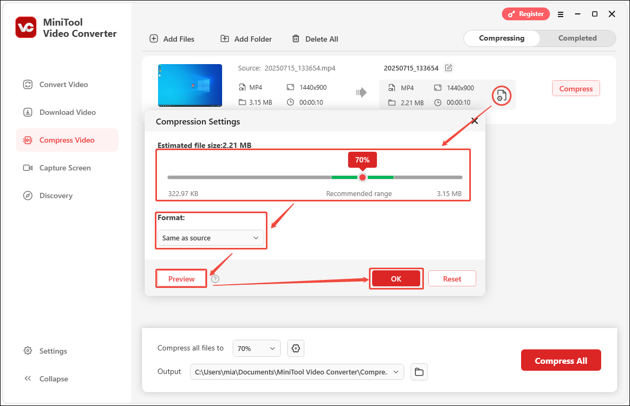Open the 70% compression level dropdown
Image resolution: width=630 pixels, height=406 pixels.
pos(256,348)
